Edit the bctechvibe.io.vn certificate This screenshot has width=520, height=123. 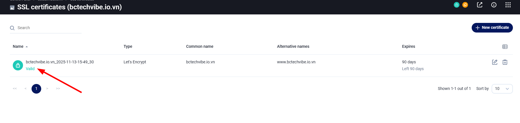[495, 62]
